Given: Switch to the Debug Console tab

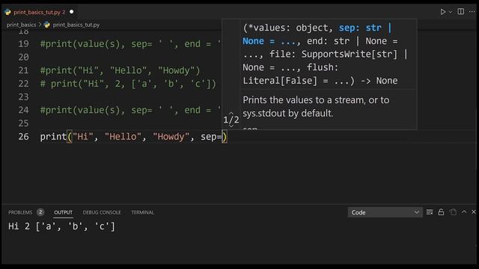Looking at the screenshot, I should tap(102, 212).
